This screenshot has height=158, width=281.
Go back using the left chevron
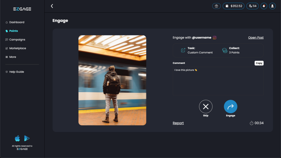pos(52,6)
